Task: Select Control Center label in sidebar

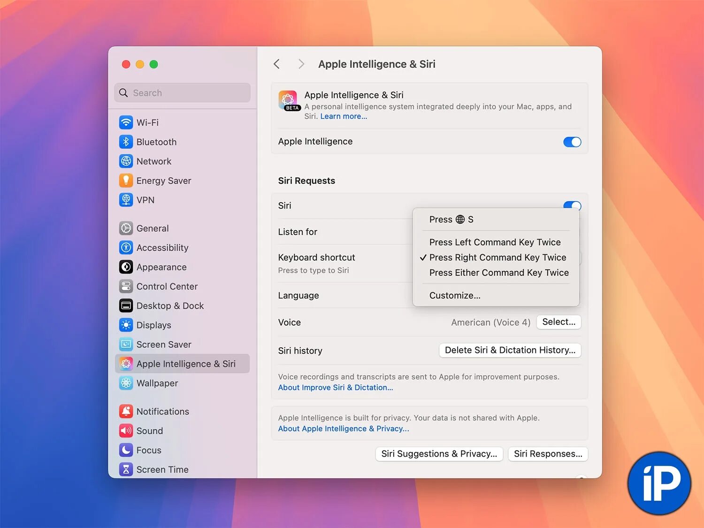Action: tap(167, 286)
